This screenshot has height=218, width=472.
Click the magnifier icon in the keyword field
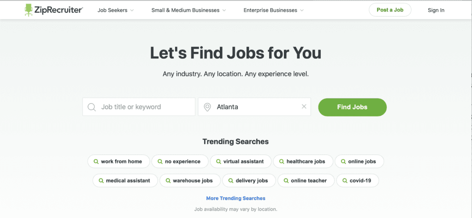92,107
